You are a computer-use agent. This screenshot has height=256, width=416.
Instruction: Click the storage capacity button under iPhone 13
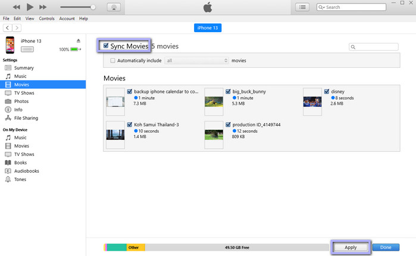tap(27, 49)
